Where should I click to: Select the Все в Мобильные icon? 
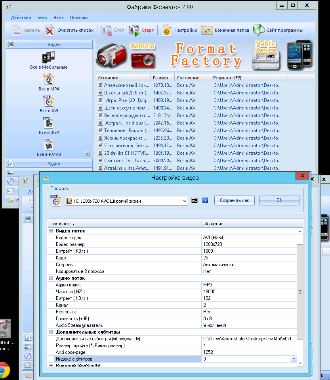click(48, 57)
